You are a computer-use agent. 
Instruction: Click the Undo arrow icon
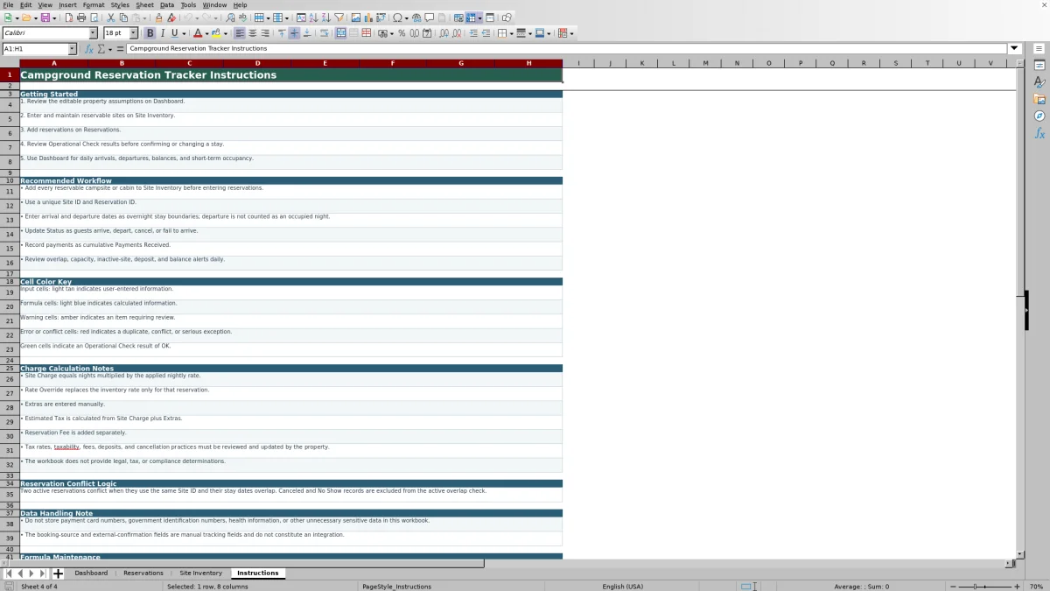pos(187,18)
